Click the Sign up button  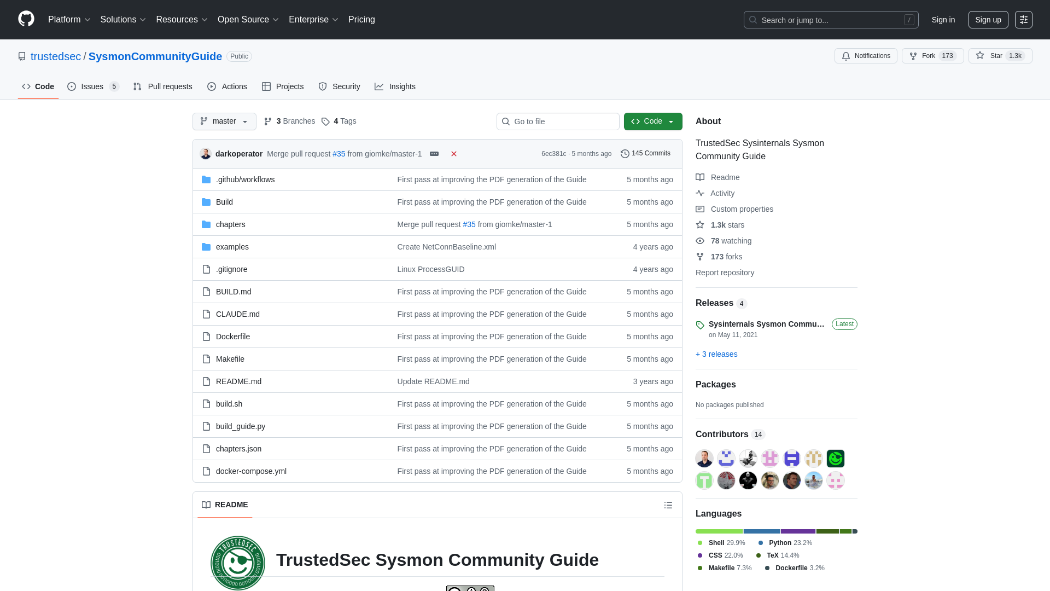click(988, 19)
